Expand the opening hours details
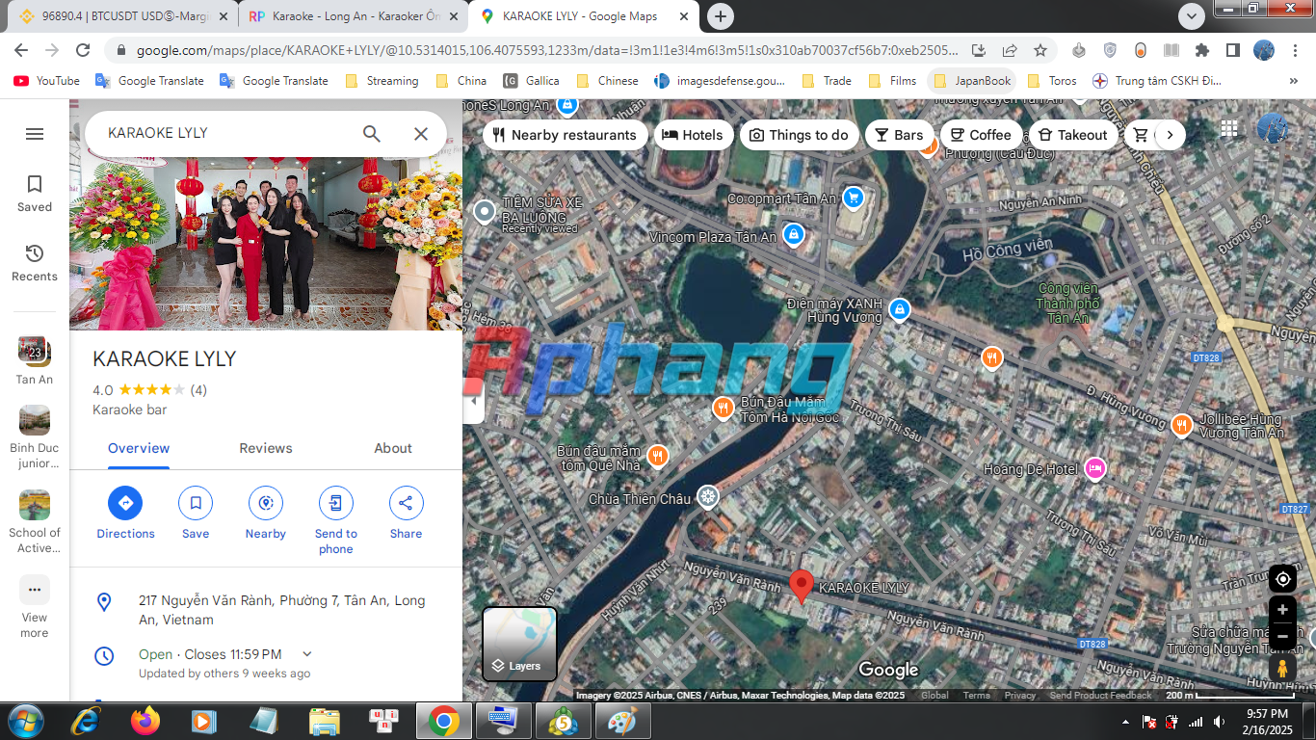 [307, 654]
